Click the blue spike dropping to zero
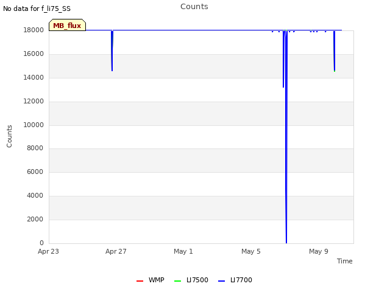This screenshot has width=390, height=292. pyautogui.click(x=286, y=136)
